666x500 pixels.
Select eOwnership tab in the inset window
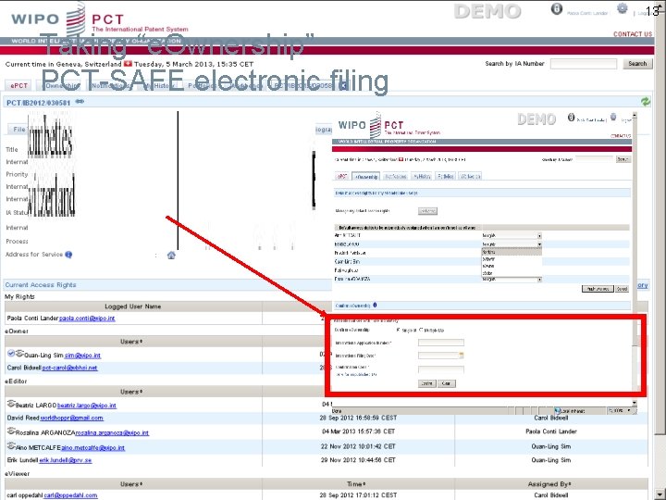coord(366,177)
